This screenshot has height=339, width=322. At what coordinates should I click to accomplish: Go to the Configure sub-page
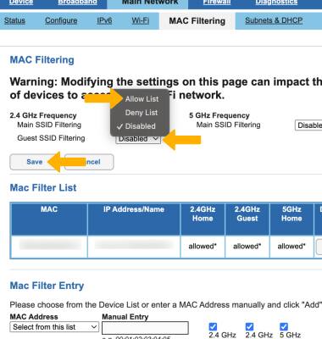tap(61, 20)
